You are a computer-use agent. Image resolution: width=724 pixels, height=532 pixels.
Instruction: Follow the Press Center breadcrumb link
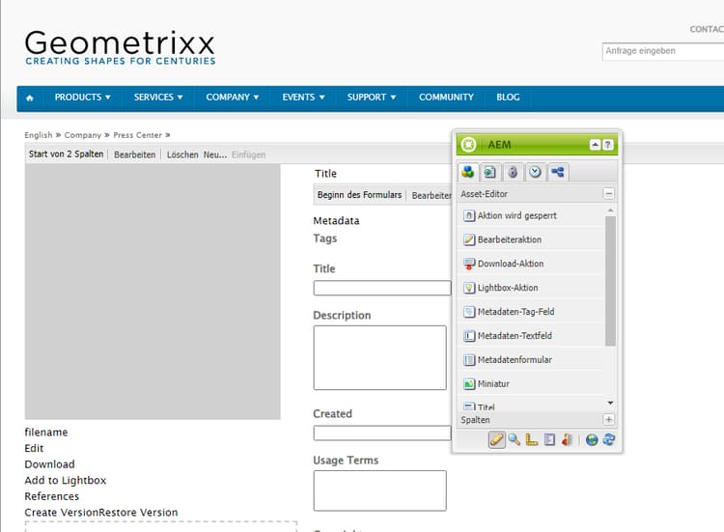click(x=138, y=135)
